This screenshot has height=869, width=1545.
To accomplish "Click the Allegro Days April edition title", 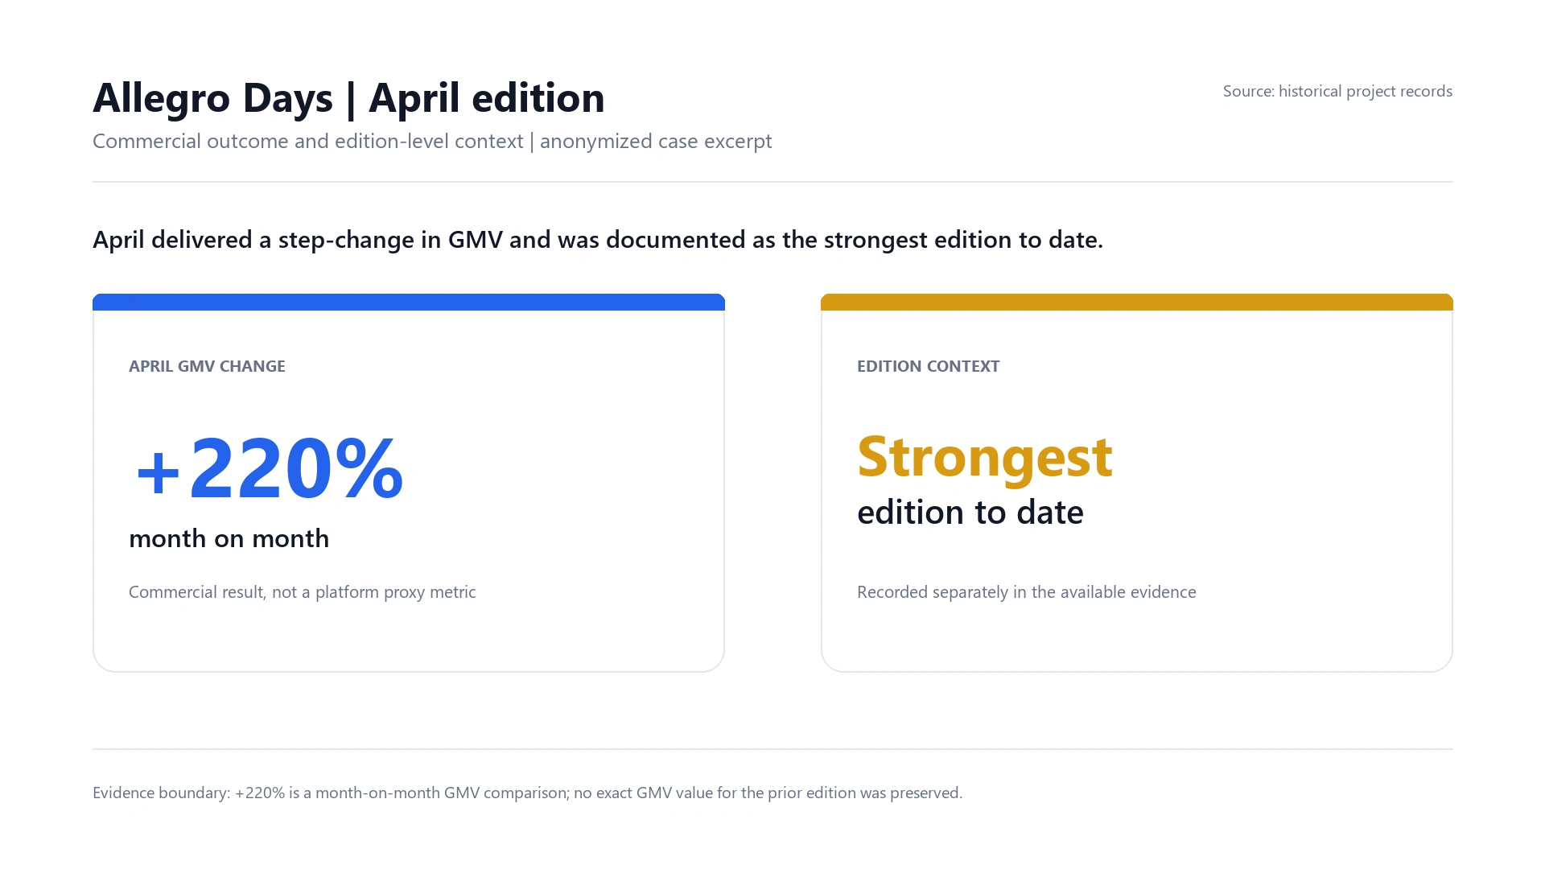I will point(348,98).
